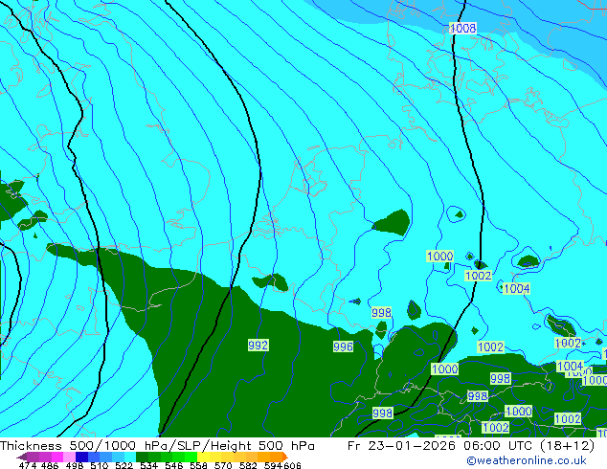The width and height of the screenshot is (607, 469).
Task: Select the legend value 510
Action: tap(100, 465)
